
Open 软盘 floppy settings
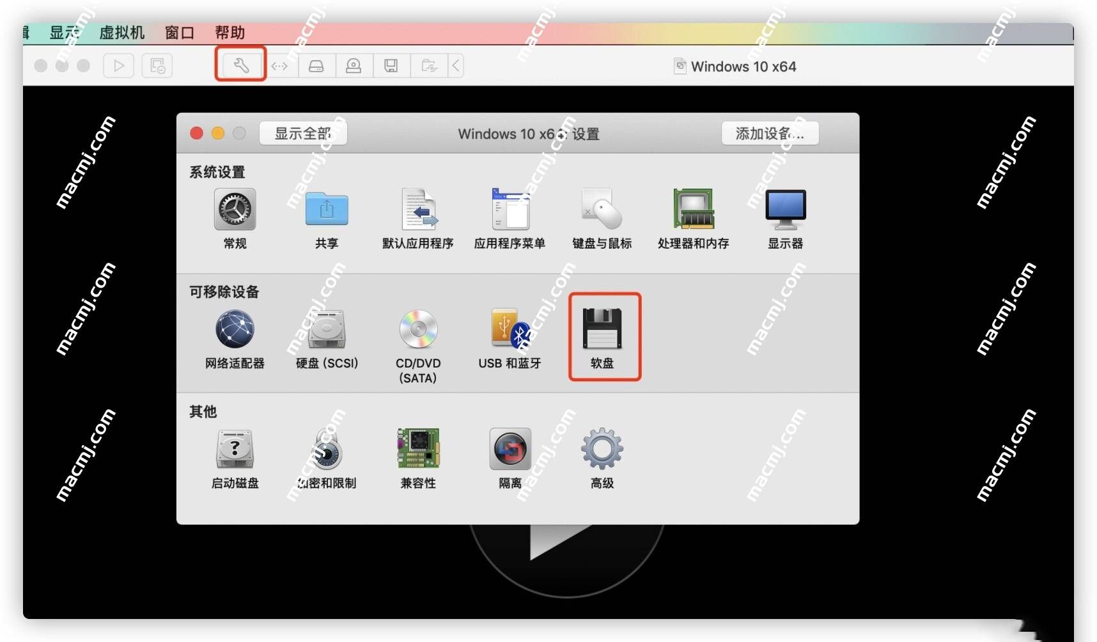coord(602,338)
